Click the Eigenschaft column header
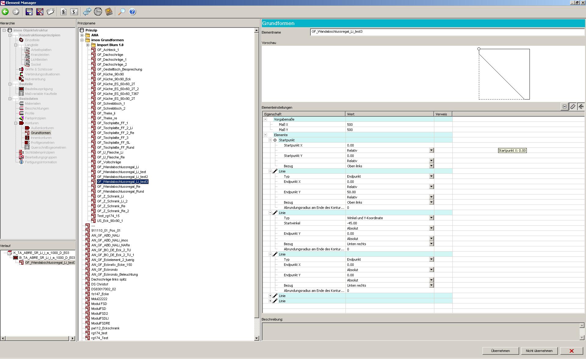This screenshot has height=359, width=586. [x=304, y=114]
